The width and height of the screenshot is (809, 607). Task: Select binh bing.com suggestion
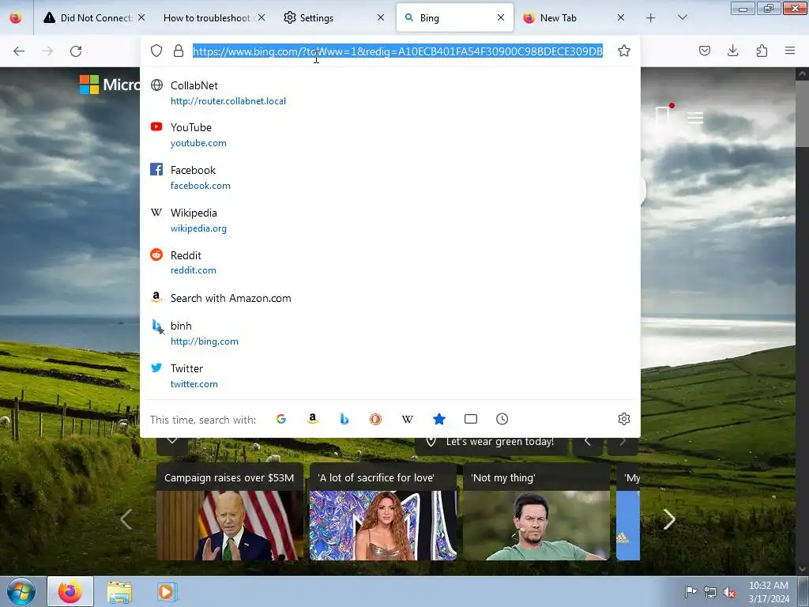click(x=390, y=334)
